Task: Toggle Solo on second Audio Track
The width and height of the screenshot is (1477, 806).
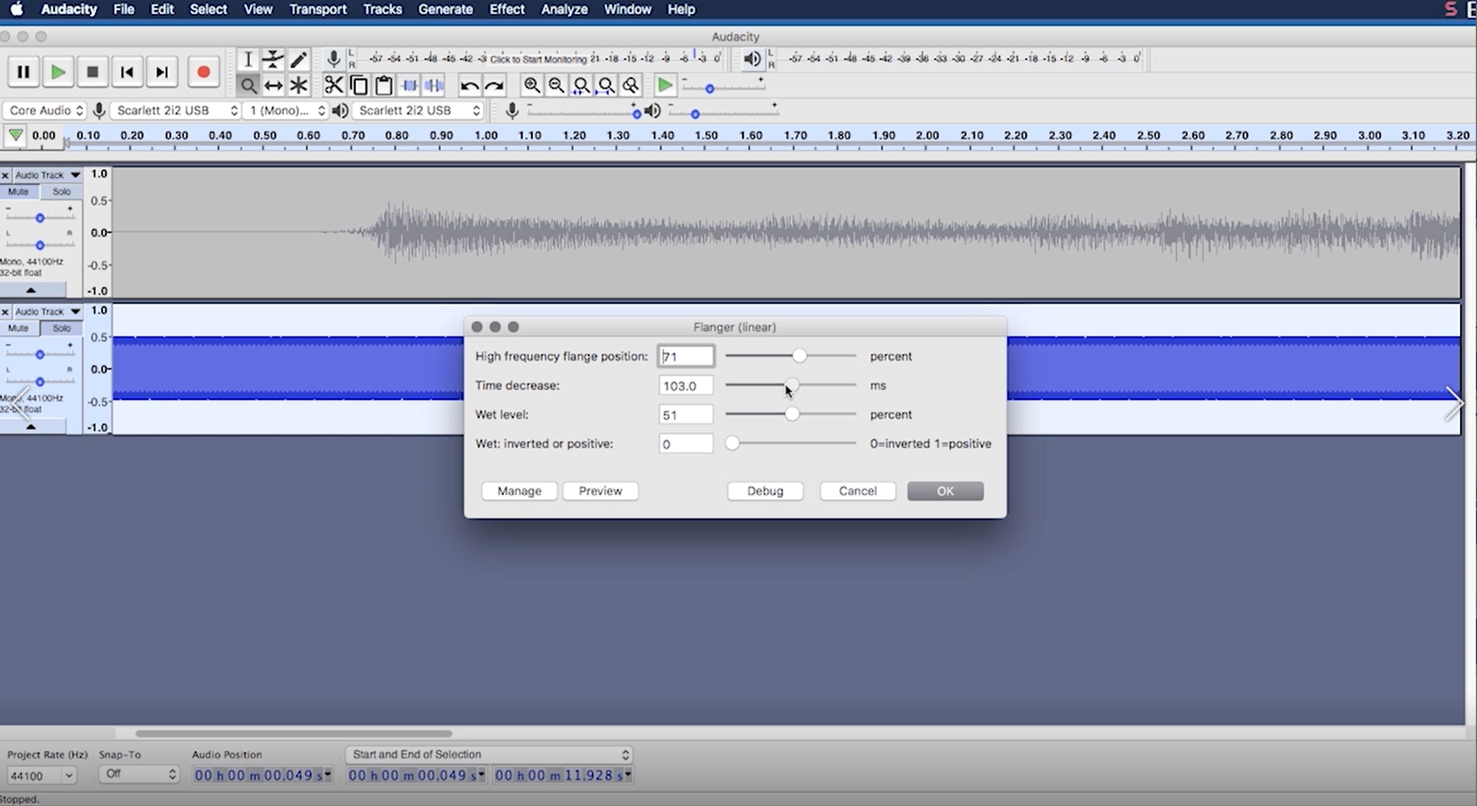Action: (x=61, y=328)
